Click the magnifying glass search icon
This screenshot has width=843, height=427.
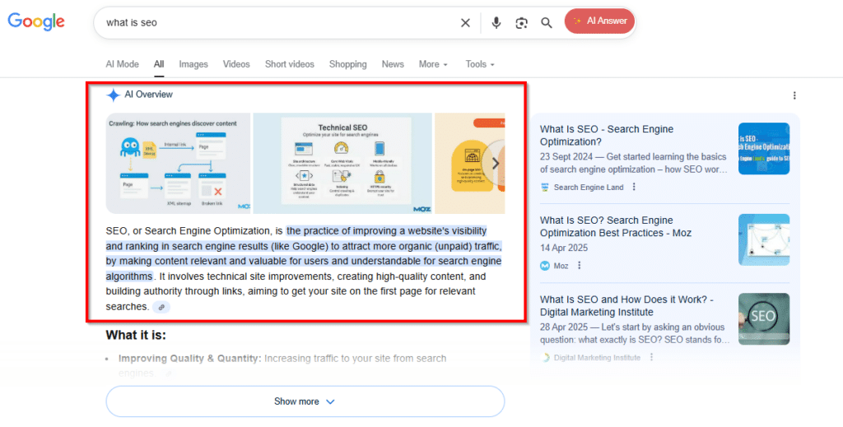tap(547, 22)
